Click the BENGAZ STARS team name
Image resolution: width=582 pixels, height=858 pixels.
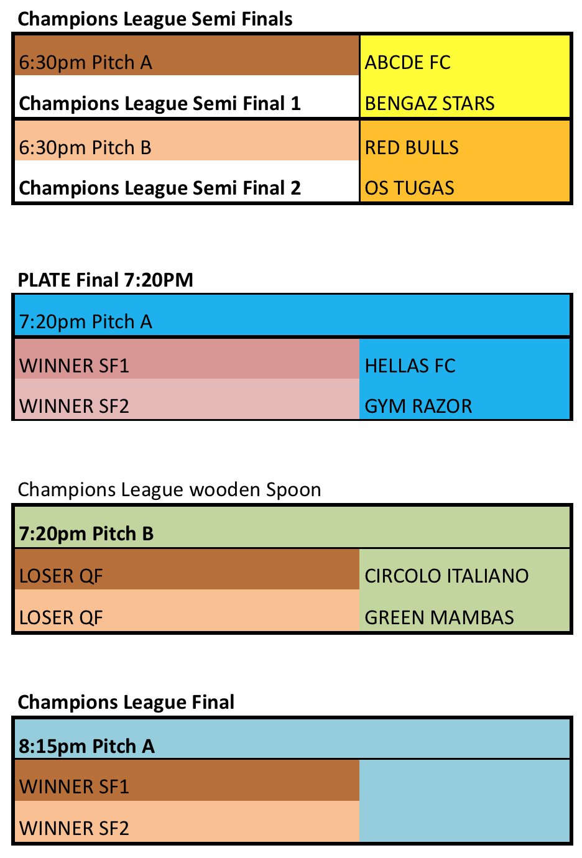(430, 103)
